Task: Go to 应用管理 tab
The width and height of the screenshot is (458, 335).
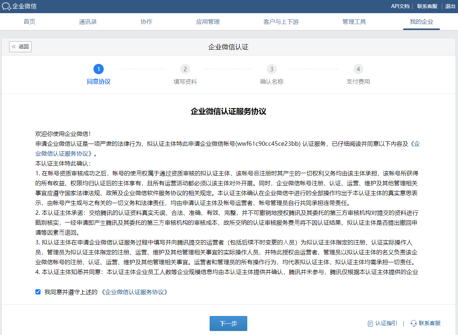Action: point(208,22)
